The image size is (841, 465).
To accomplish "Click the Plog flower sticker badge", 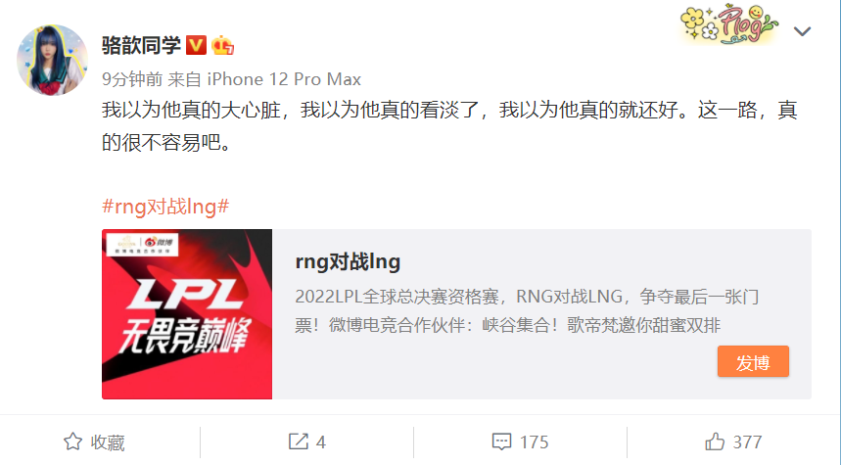I will [729, 23].
